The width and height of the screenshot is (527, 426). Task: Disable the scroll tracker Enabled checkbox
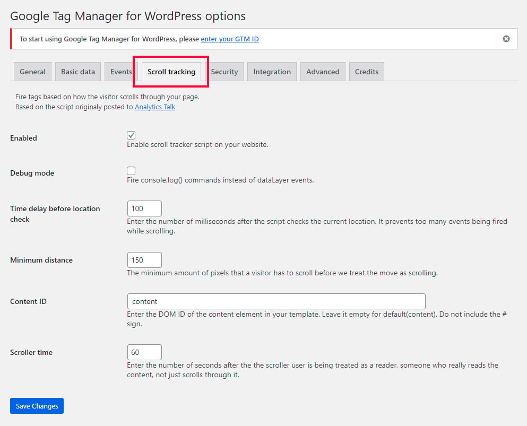point(131,135)
